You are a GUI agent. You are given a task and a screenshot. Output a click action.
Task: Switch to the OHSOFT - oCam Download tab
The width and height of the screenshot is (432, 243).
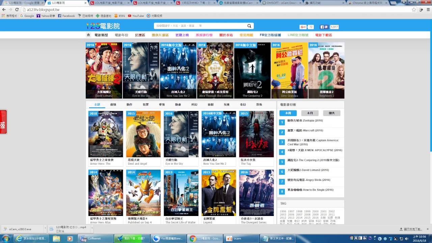[x=282, y=3]
